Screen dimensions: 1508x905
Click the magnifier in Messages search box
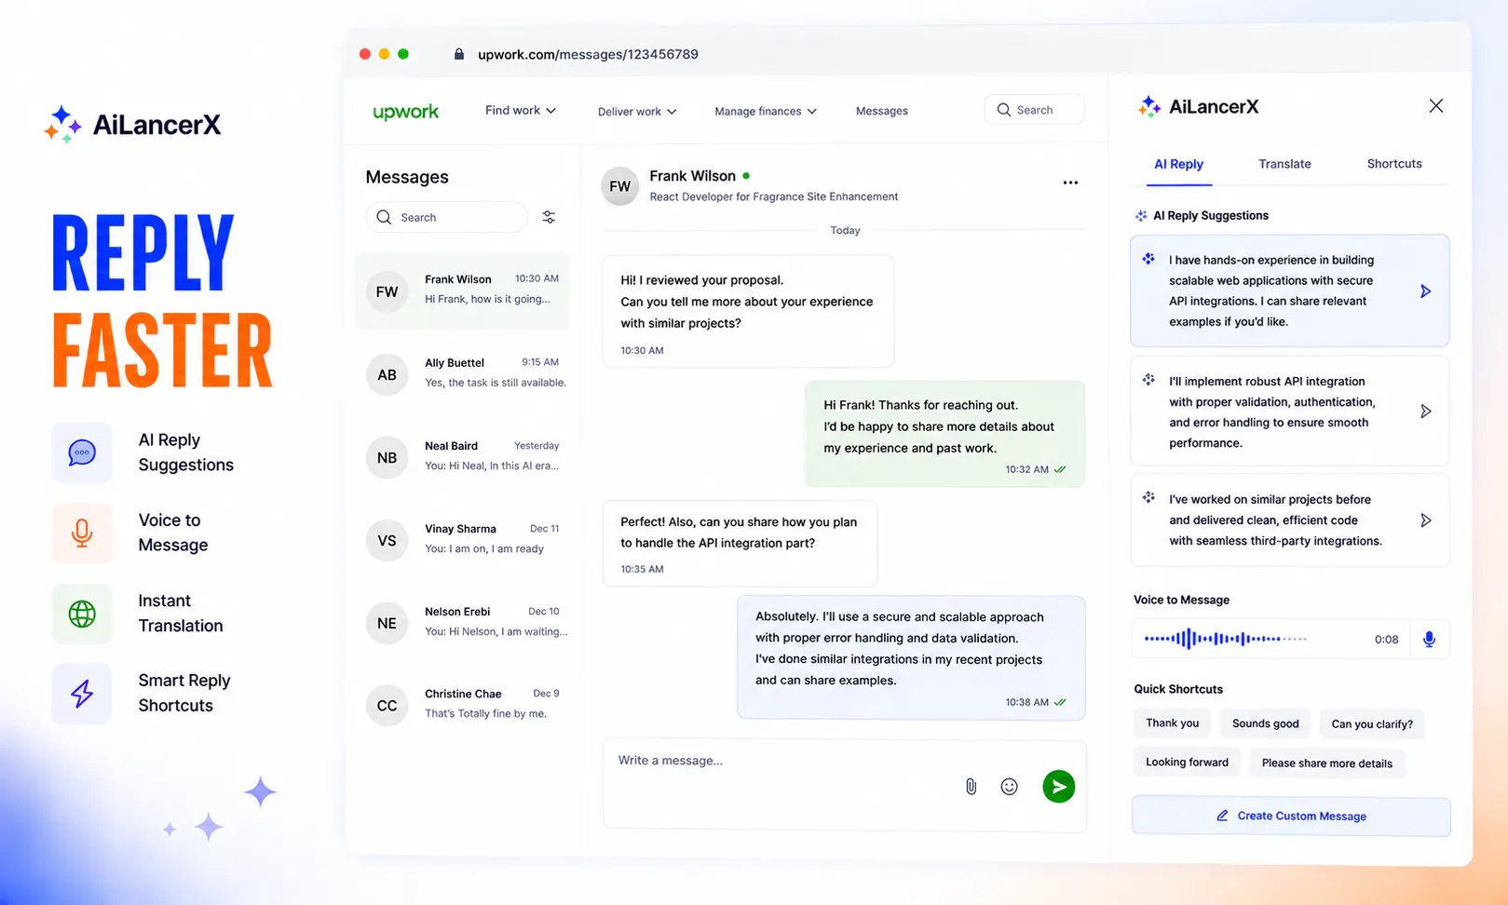point(384,217)
